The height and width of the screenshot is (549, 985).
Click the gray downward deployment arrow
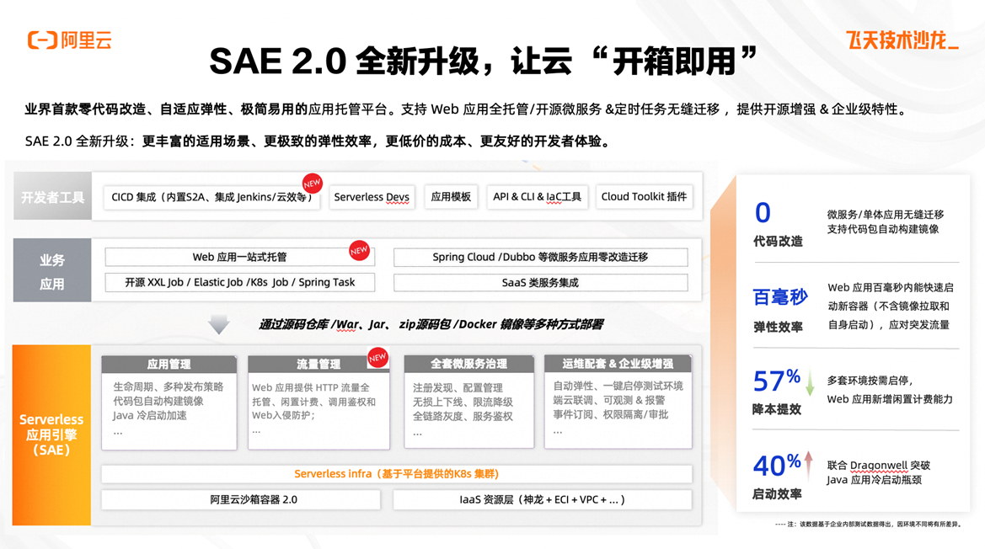tap(218, 323)
